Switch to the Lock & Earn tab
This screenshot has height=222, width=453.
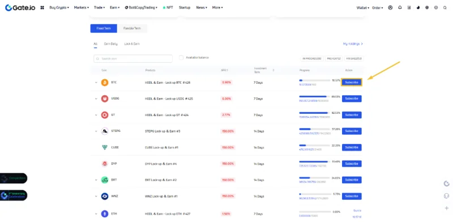[x=132, y=44]
